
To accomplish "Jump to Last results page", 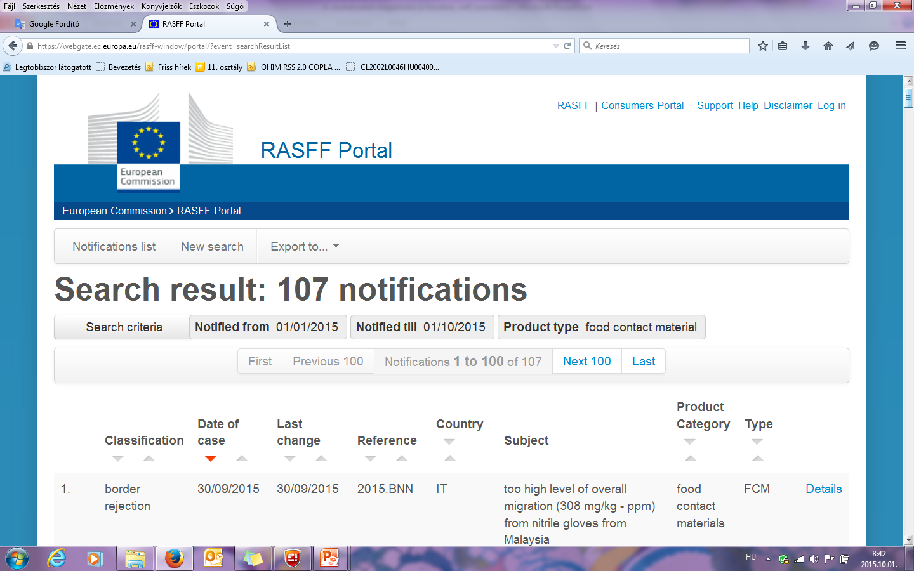I will tap(644, 361).
